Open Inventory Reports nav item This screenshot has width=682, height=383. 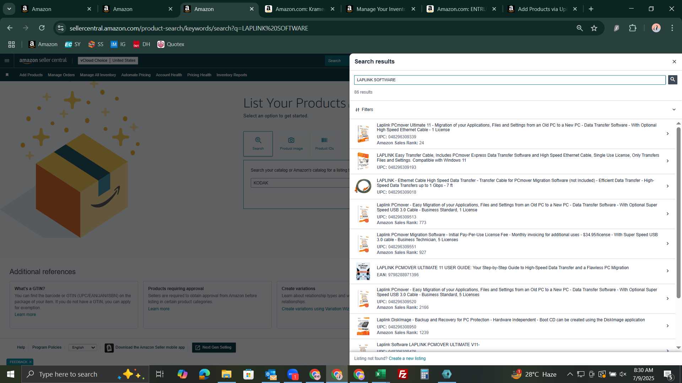[232, 75]
